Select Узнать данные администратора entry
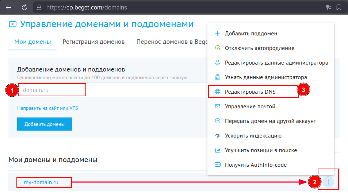 [271, 77]
